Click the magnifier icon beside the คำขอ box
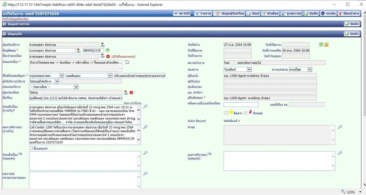366x195 pixels. click(340, 127)
